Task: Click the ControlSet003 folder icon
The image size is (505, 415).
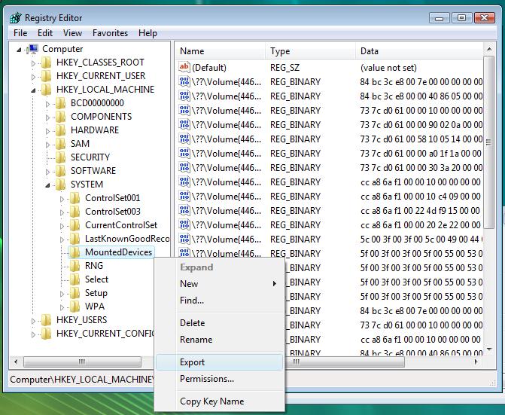Action: coord(75,212)
